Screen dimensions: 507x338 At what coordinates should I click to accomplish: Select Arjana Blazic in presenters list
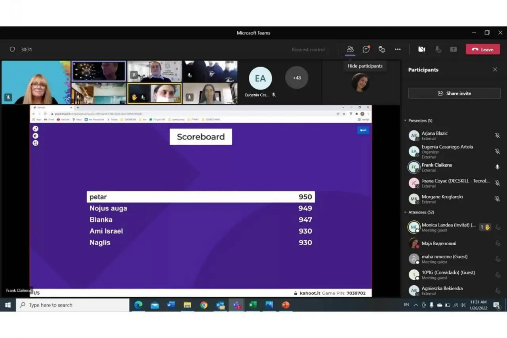(454, 136)
